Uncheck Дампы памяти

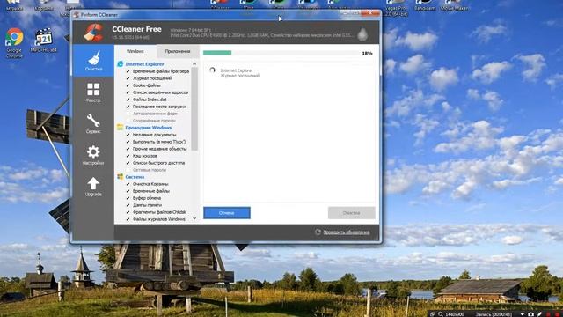[128, 205]
